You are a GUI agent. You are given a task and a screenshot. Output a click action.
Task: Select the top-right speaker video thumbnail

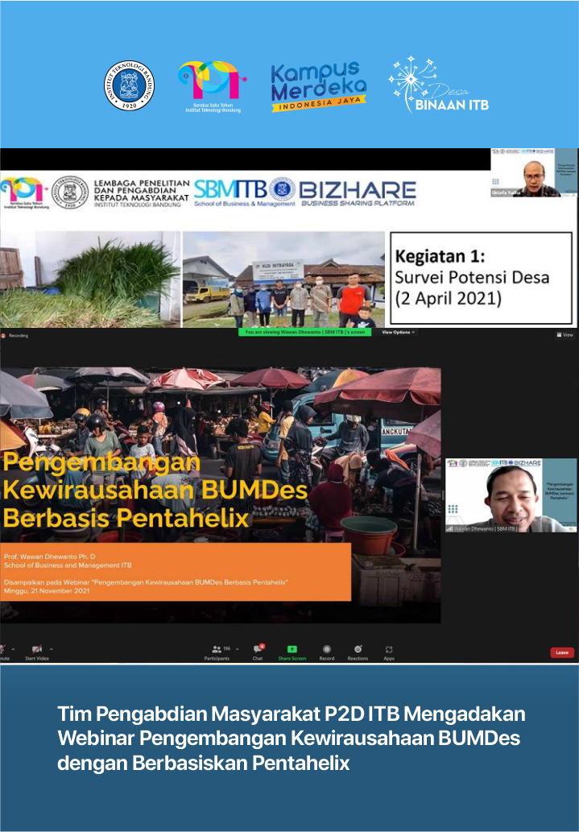pyautogui.click(x=533, y=172)
